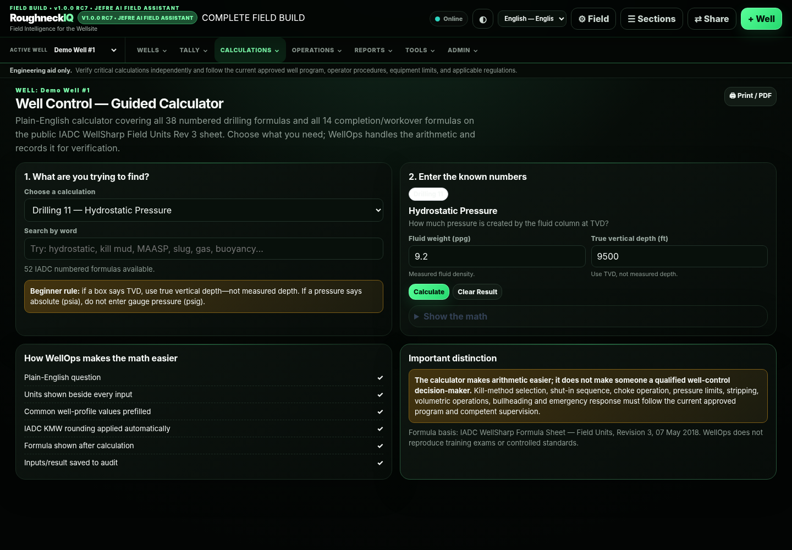The height and width of the screenshot is (550, 792).
Task: Click the RoughneckIQ logo
Action: [42, 18]
